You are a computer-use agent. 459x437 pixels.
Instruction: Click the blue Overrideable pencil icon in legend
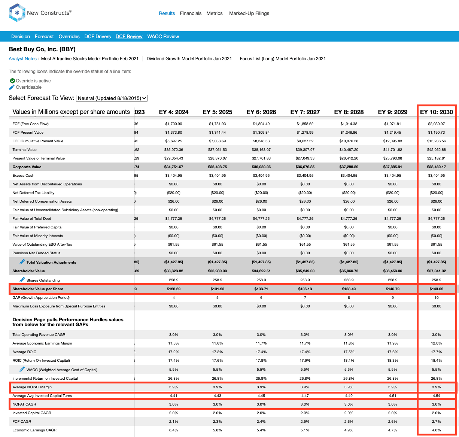(12, 87)
